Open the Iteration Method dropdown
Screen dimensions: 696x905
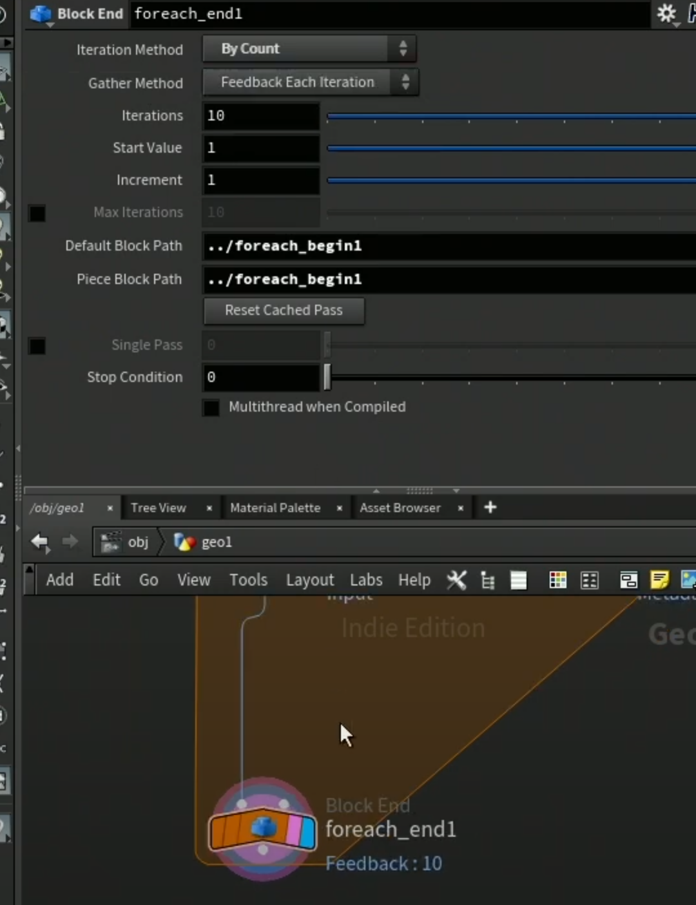(x=309, y=49)
